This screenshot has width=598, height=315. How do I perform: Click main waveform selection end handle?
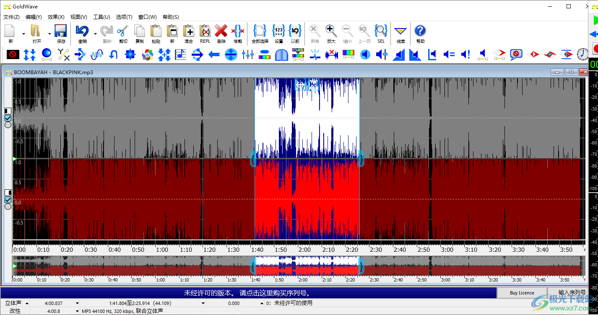pos(361,159)
